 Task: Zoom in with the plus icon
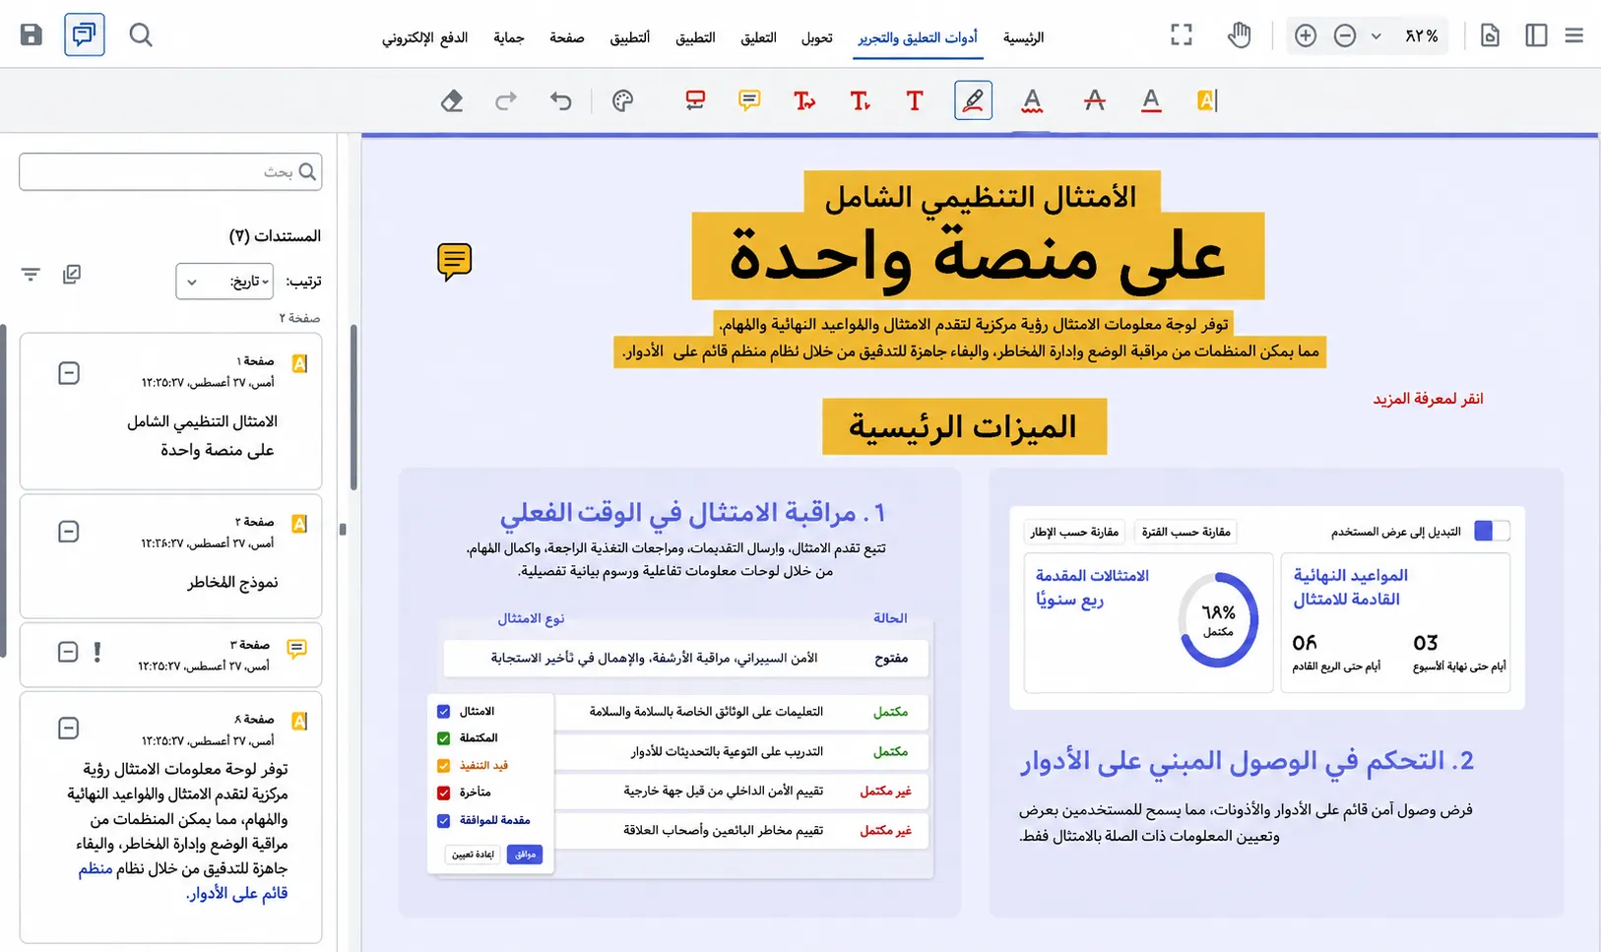click(1306, 35)
